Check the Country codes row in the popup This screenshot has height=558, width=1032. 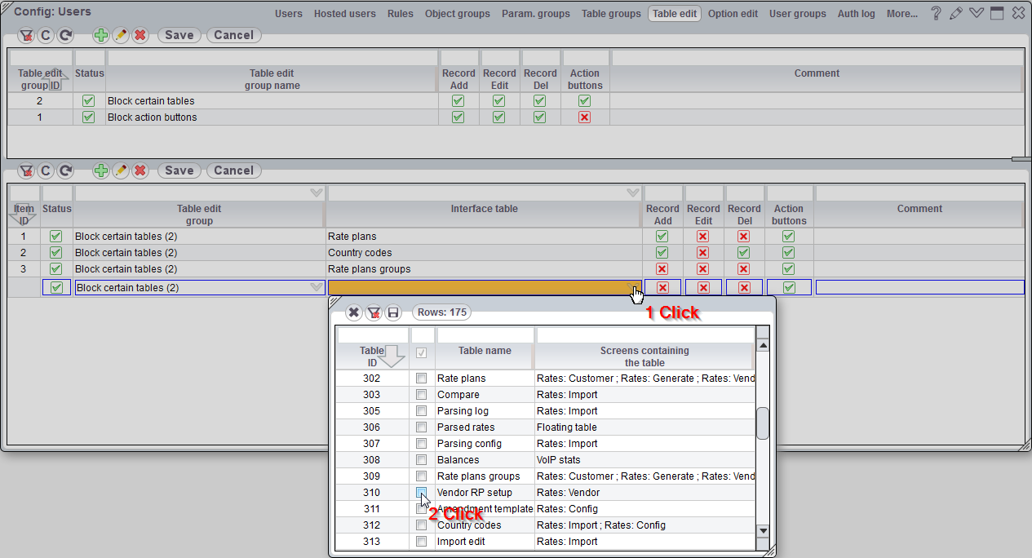click(x=422, y=525)
